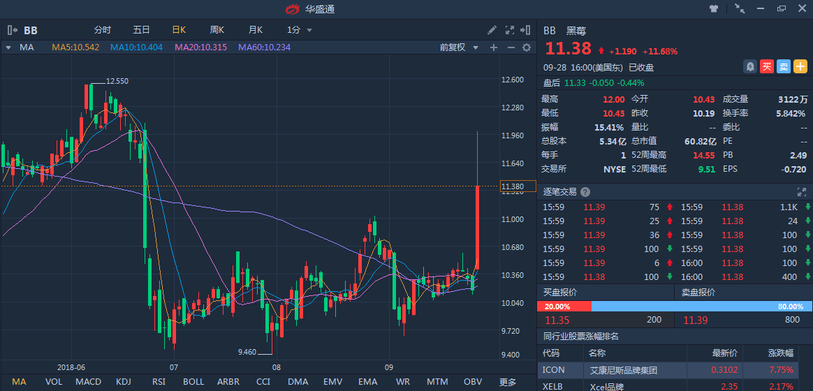Select the EMA indicator
This screenshot has width=813, height=391.
(367, 382)
